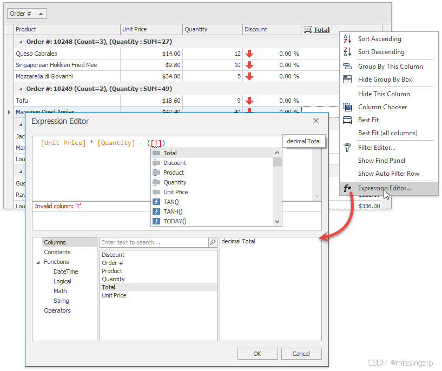Click the Sort Descending Z-A icon

click(347, 52)
